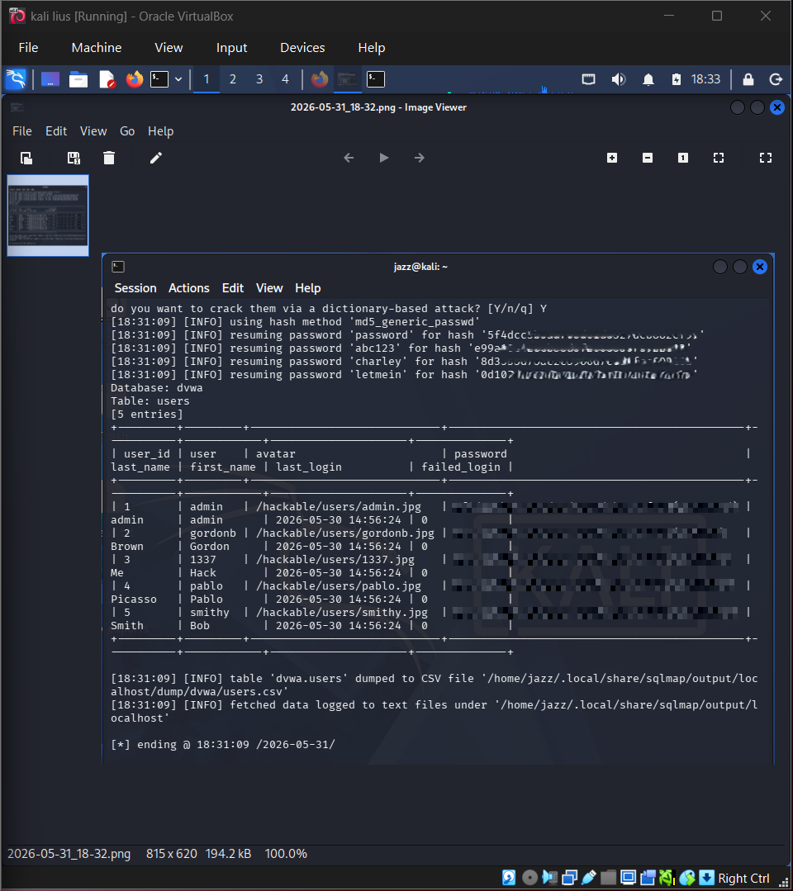Click the show desktop panel icon
This screenshot has height=891, width=793.
50,79
